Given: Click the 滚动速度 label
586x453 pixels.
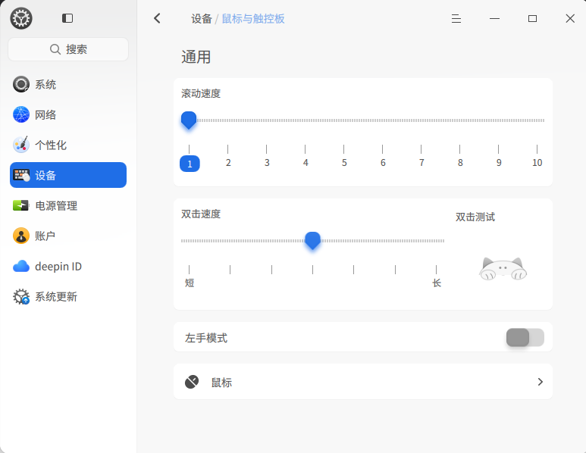Looking at the screenshot, I should coord(201,93).
